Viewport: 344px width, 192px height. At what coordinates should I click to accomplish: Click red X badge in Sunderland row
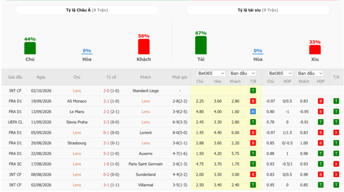(336, 174)
